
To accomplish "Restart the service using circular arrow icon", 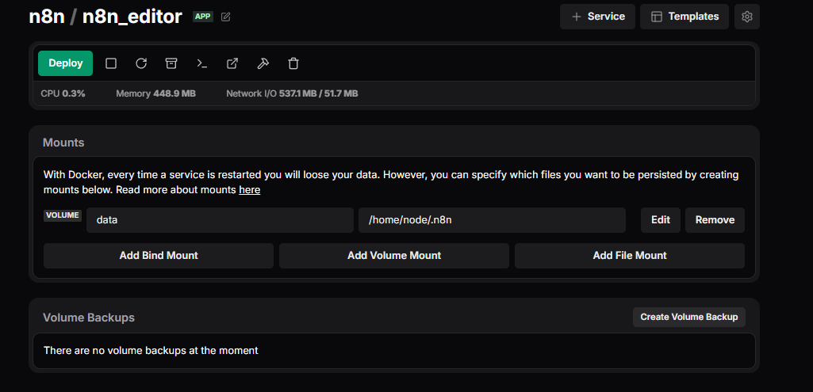I will click(141, 63).
